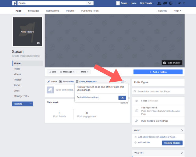
Task: Click camera icon on the profile picture
Action: pos(38,43)
